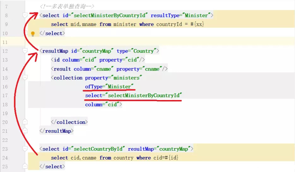
Task: Click the id value "selectMinisterByCountryId" on line 8
Action: [109, 15]
